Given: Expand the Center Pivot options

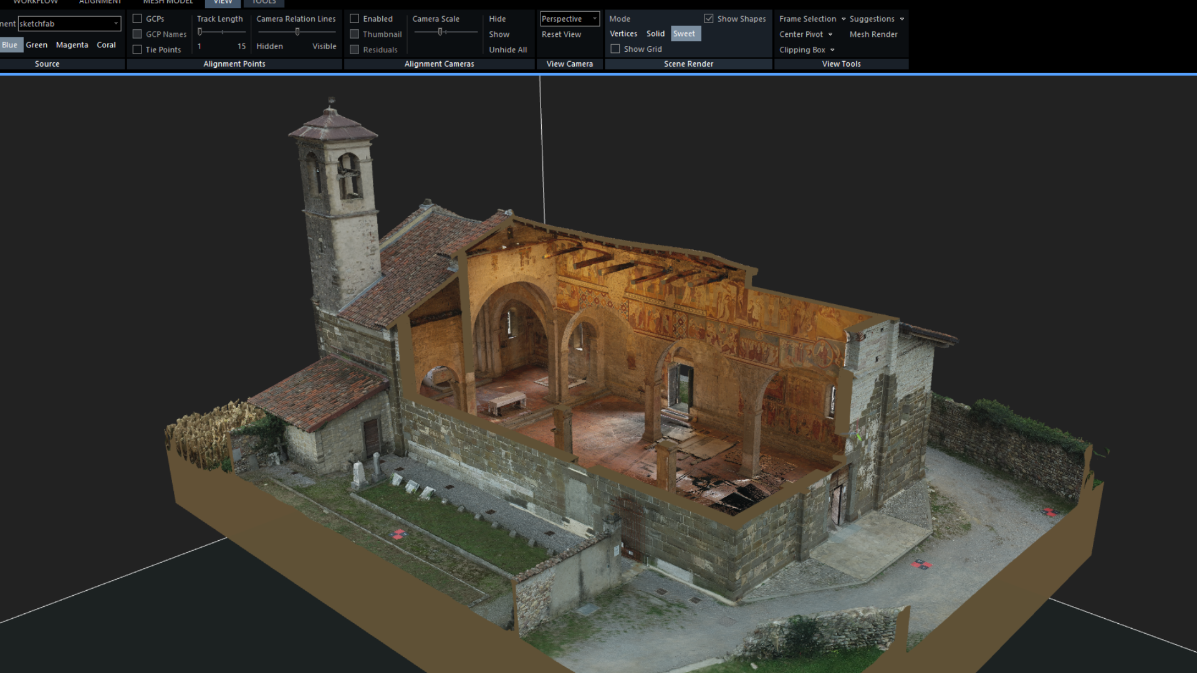Looking at the screenshot, I should click(805, 34).
